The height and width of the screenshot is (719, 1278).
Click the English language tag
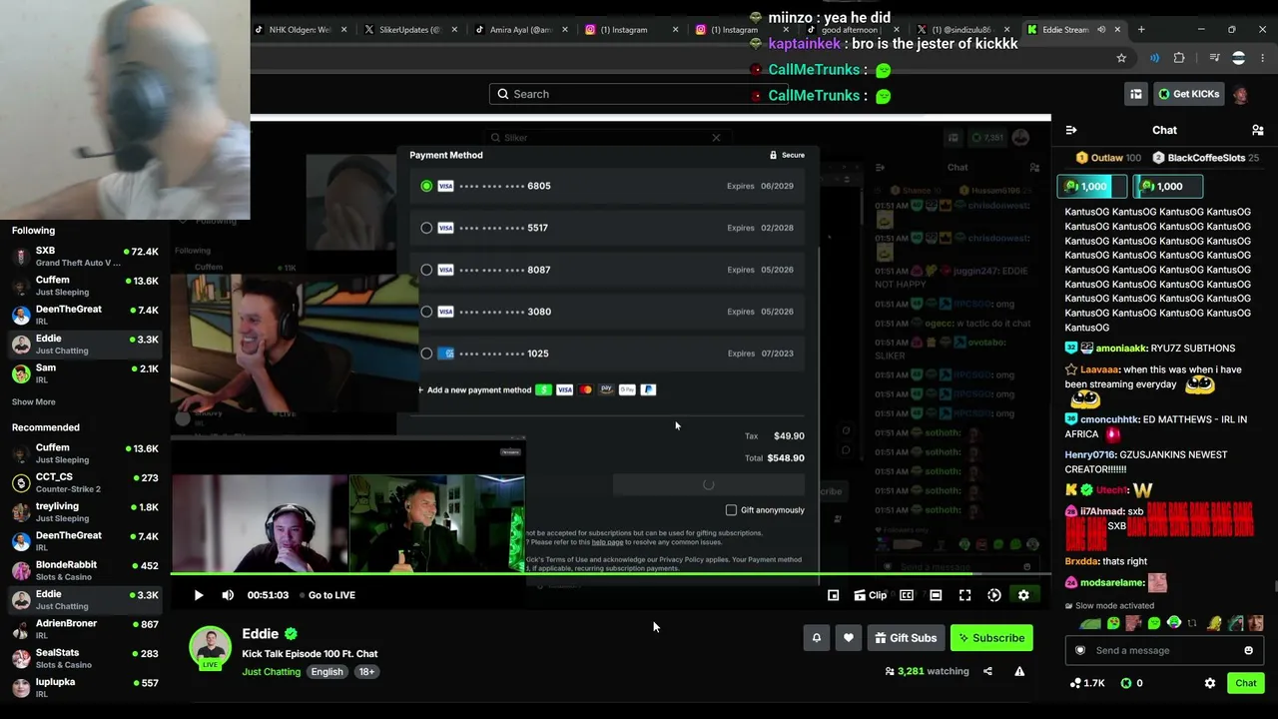326,672
